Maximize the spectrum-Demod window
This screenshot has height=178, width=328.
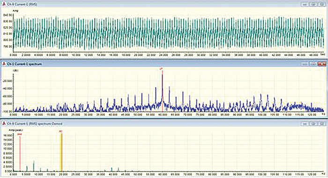313,124
